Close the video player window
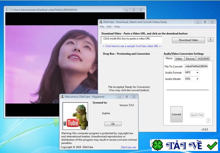The height and width of the screenshot is (153, 220). (141, 10)
